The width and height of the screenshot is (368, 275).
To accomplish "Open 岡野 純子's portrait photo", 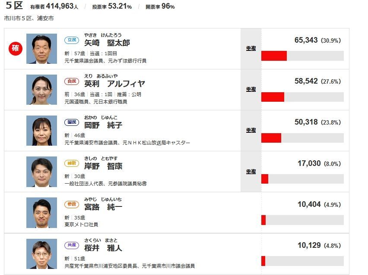I will click(x=41, y=131).
